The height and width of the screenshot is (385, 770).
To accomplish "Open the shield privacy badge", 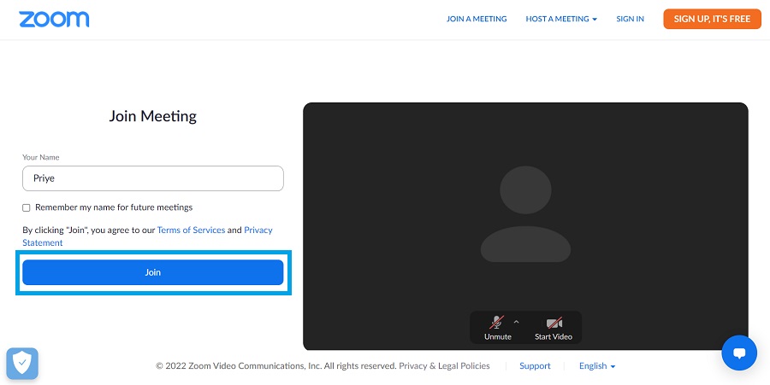I will (22, 364).
